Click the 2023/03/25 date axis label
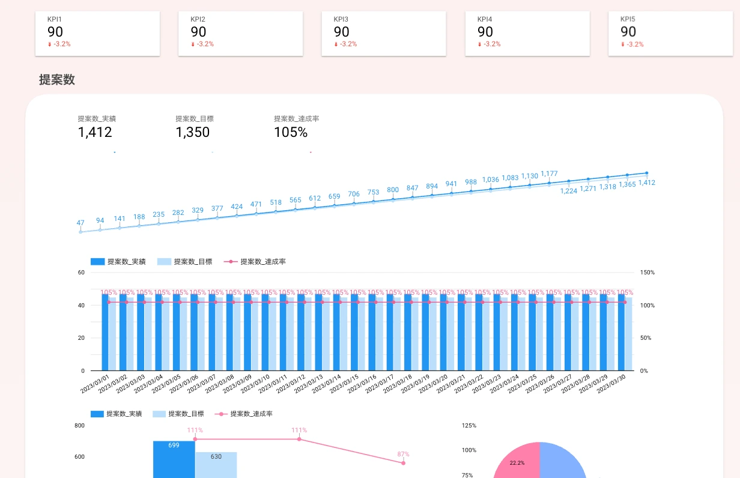The width and height of the screenshot is (740, 478). pyautogui.click(x=521, y=384)
